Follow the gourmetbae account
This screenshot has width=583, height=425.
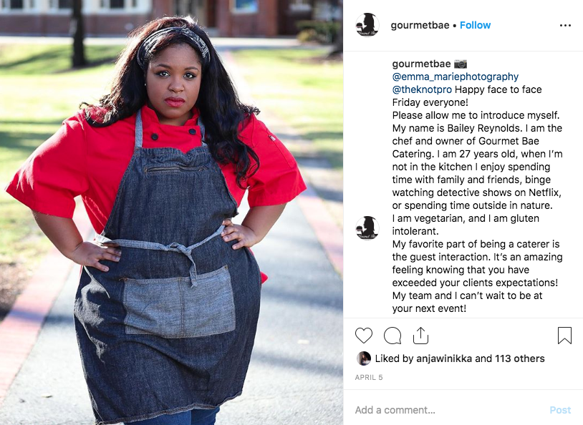pyautogui.click(x=475, y=25)
